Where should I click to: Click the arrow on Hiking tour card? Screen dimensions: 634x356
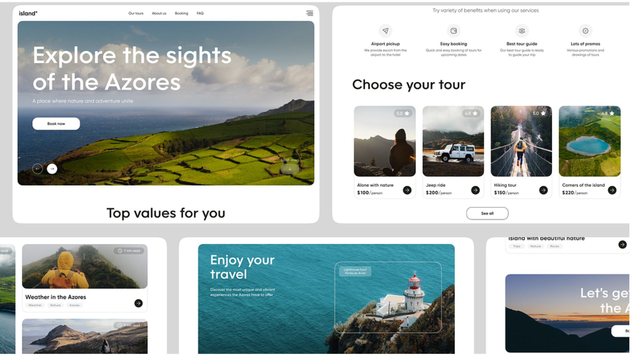543,189
